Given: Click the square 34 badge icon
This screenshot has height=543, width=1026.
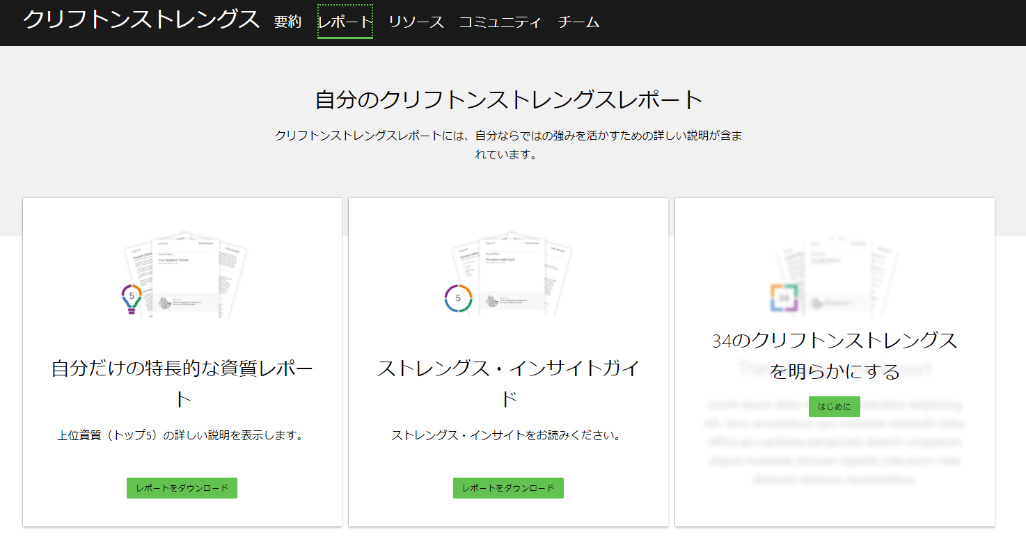Looking at the screenshot, I should click(x=784, y=298).
